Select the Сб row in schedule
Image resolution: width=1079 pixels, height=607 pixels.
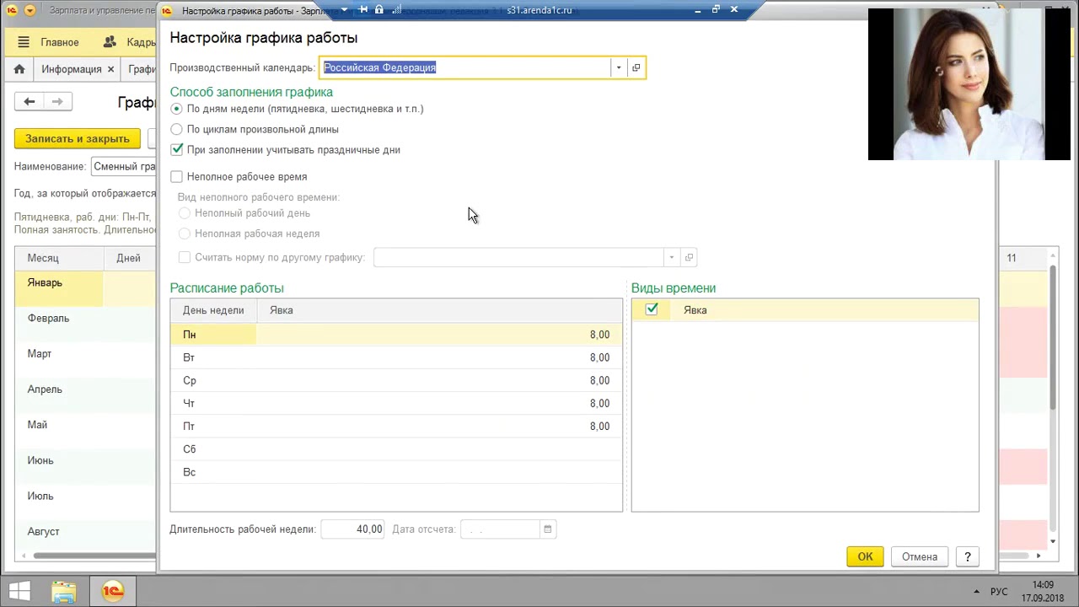point(396,449)
